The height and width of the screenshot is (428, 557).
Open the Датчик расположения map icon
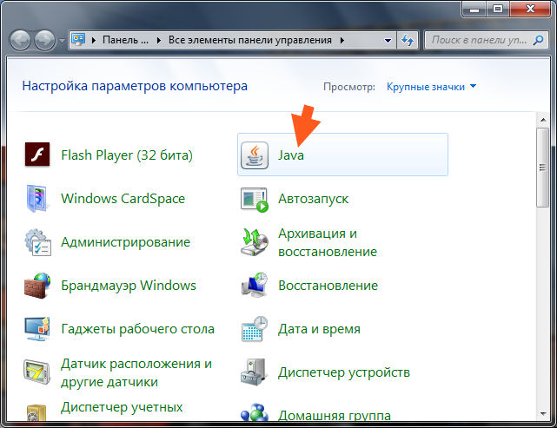[x=37, y=372]
